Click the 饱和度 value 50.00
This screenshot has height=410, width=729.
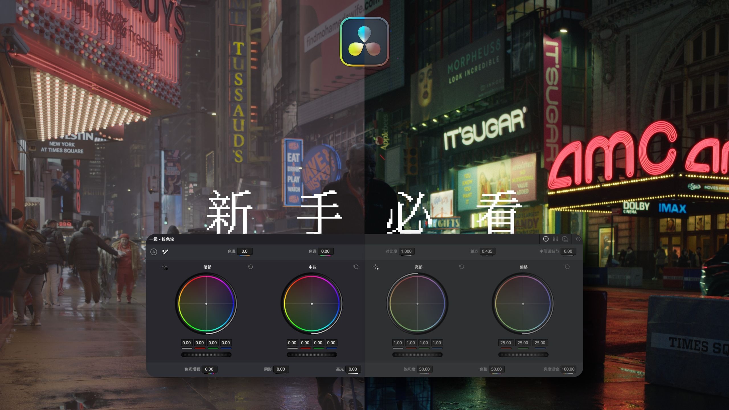pyautogui.click(x=424, y=369)
